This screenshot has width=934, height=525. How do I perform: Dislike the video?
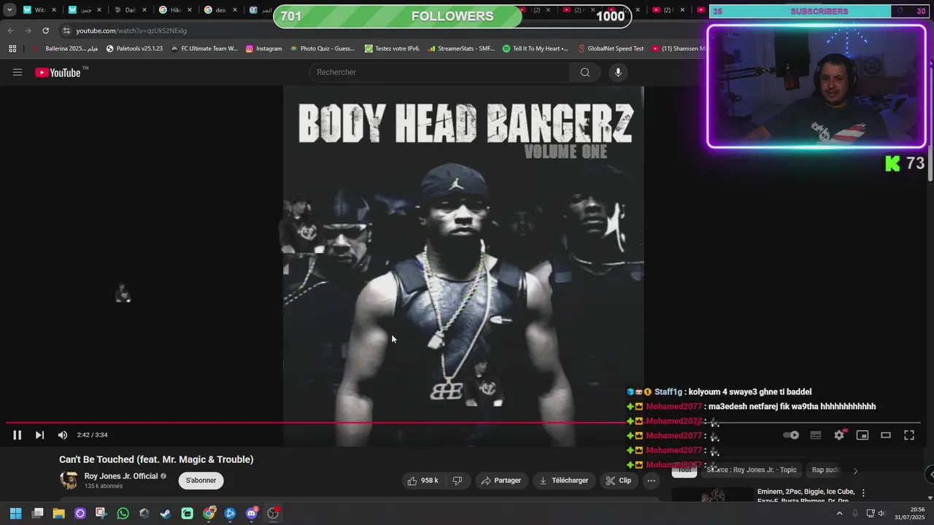[458, 481]
